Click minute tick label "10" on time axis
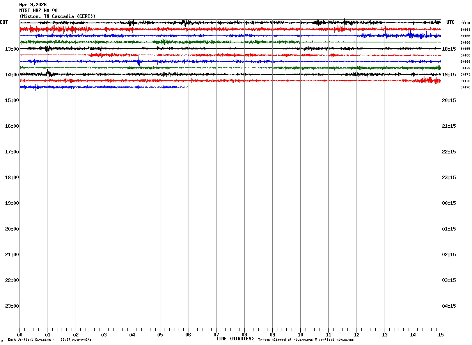This screenshot has width=472, height=345. (300, 335)
